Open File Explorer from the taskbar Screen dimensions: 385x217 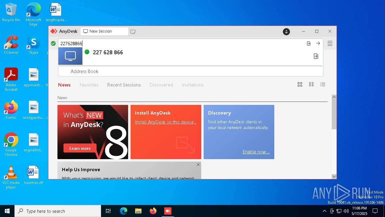click(138, 211)
